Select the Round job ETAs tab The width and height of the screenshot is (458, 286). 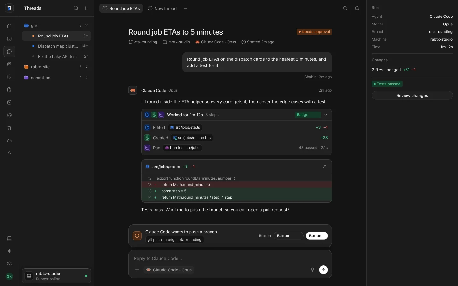coord(121,8)
